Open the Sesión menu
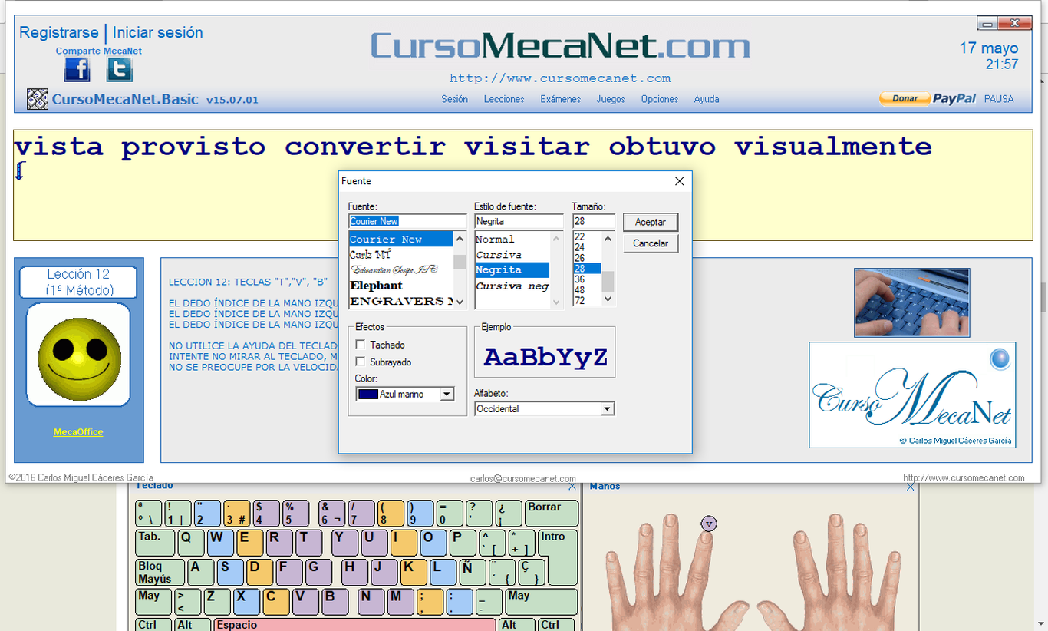 click(x=455, y=99)
